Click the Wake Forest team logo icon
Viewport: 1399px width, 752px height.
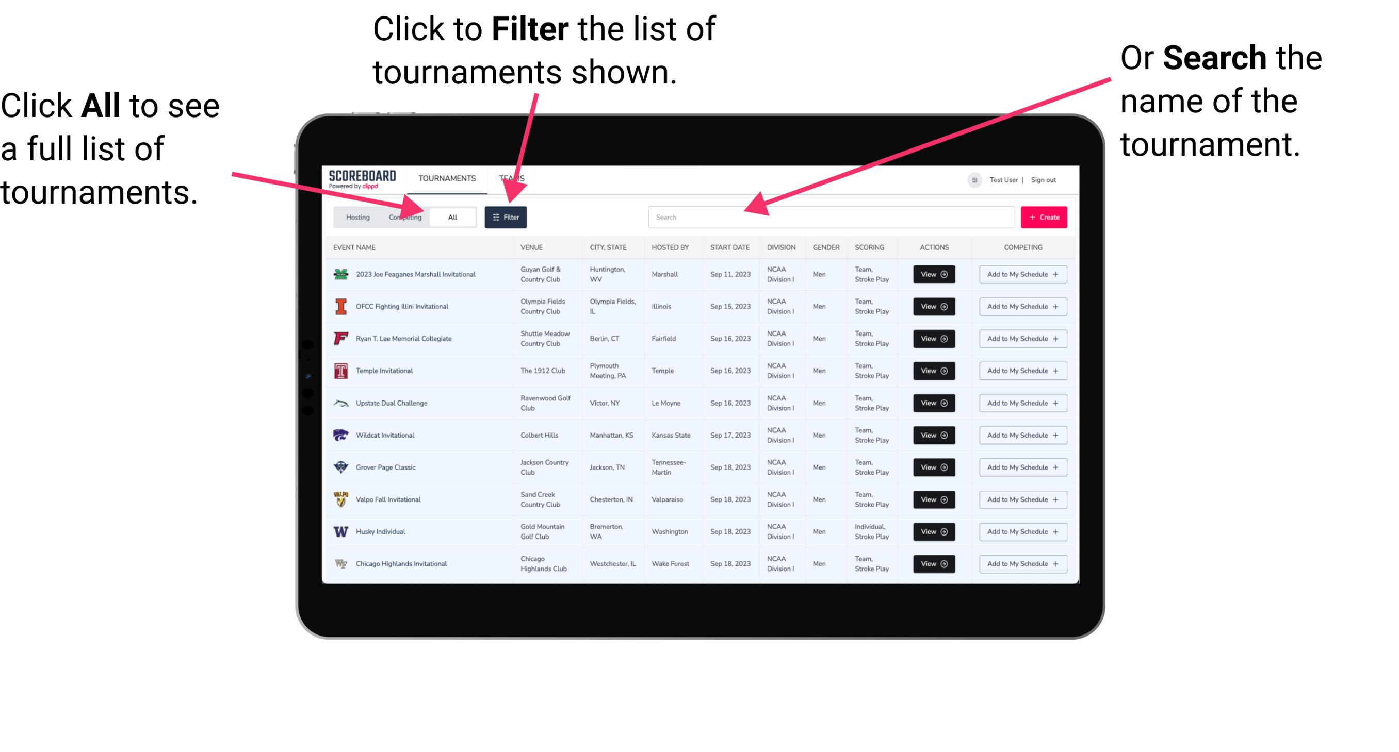[342, 563]
